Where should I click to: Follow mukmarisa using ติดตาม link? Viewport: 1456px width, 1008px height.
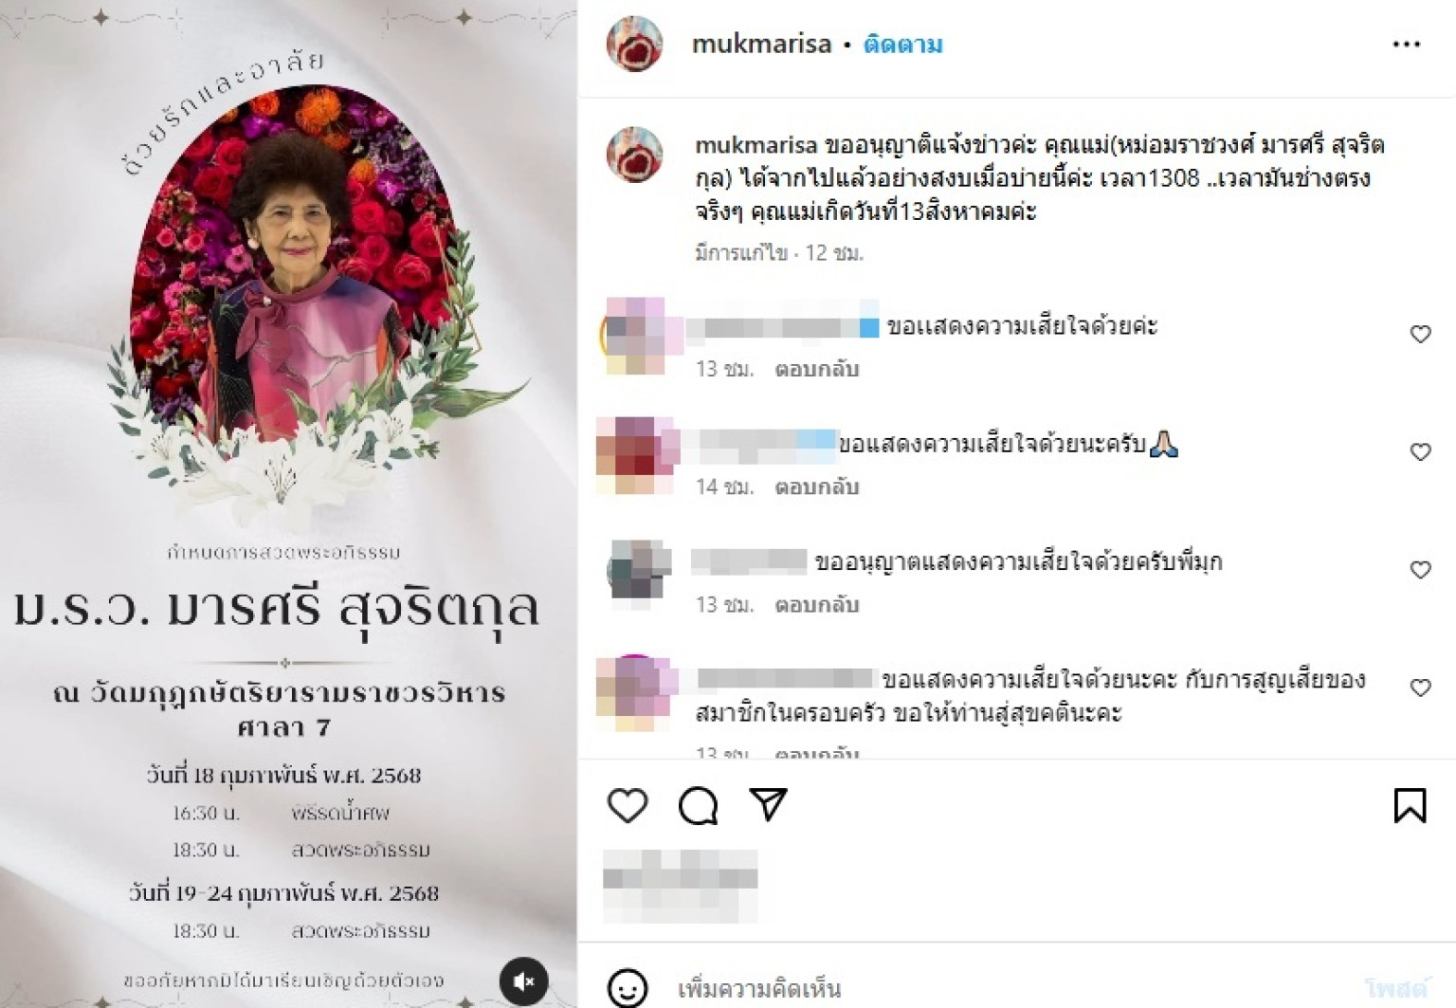(x=902, y=45)
